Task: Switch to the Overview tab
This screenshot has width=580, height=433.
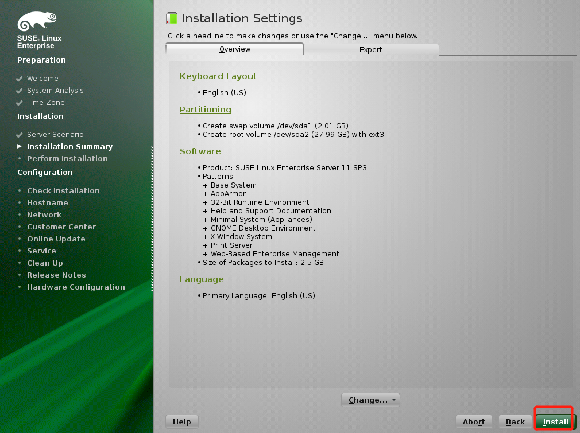Action: [234, 49]
